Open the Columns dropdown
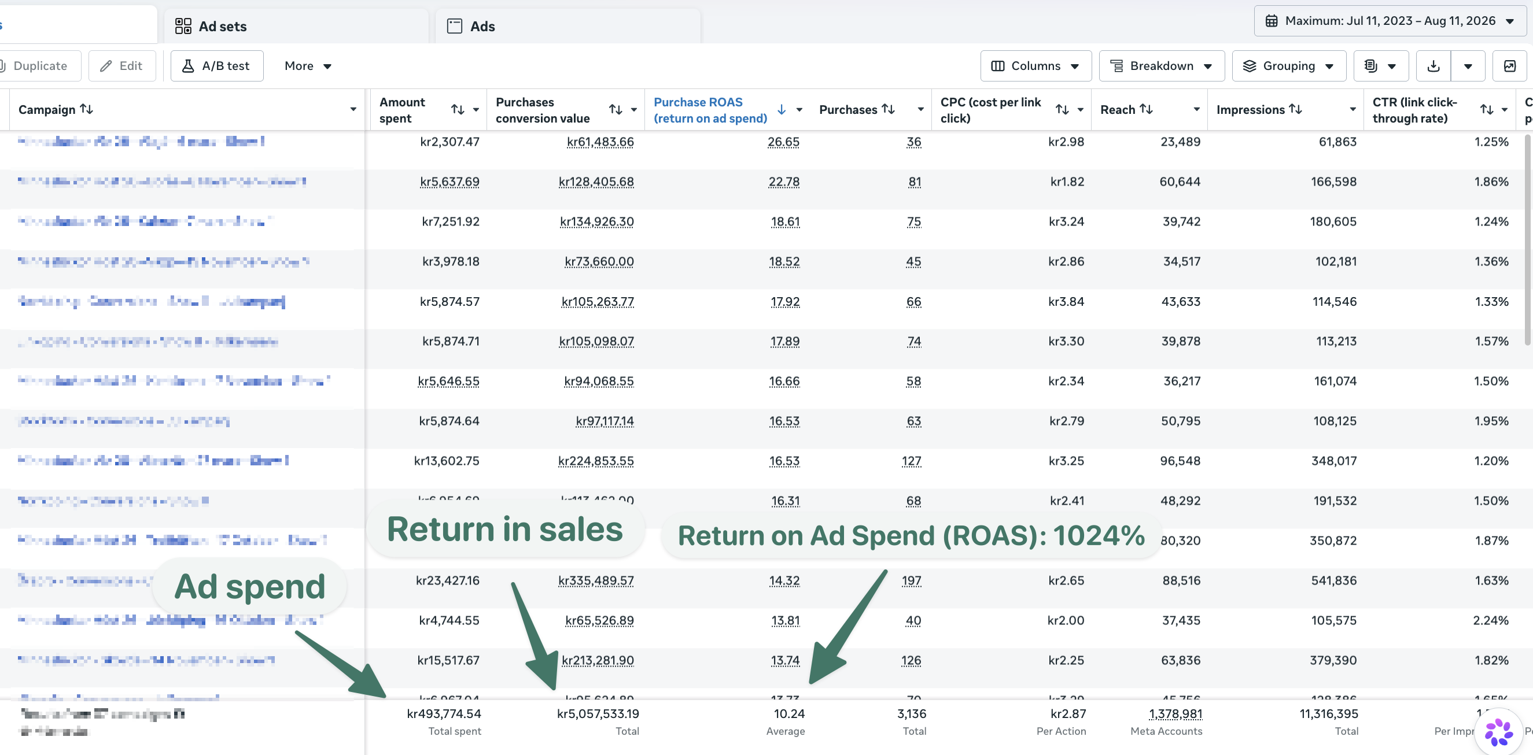The image size is (1533, 755). tap(1035, 66)
